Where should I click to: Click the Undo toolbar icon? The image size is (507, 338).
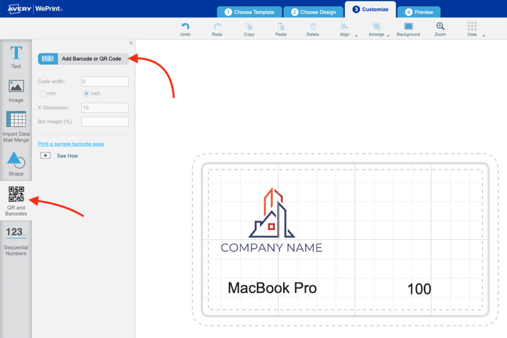[185, 29]
